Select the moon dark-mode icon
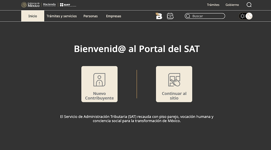Screen dimensions: 271x150 click(249, 16)
